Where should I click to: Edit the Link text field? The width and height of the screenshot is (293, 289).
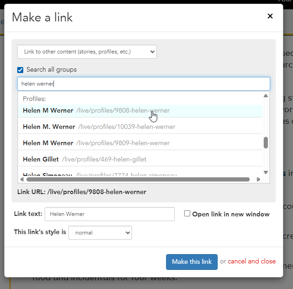pos(110,214)
